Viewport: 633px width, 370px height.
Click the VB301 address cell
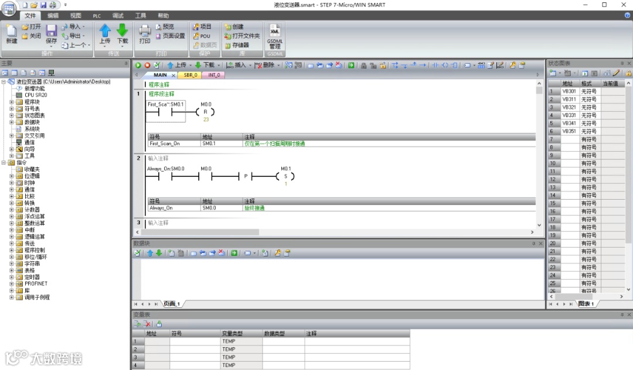point(570,91)
